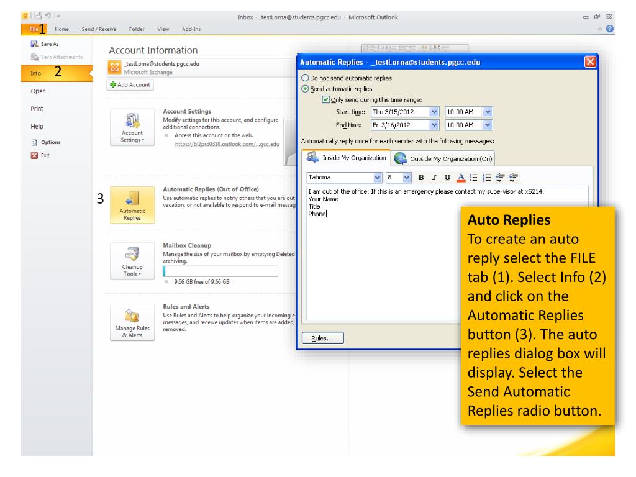Click the Underline formatting icon
This screenshot has height=477, width=636.
click(447, 178)
